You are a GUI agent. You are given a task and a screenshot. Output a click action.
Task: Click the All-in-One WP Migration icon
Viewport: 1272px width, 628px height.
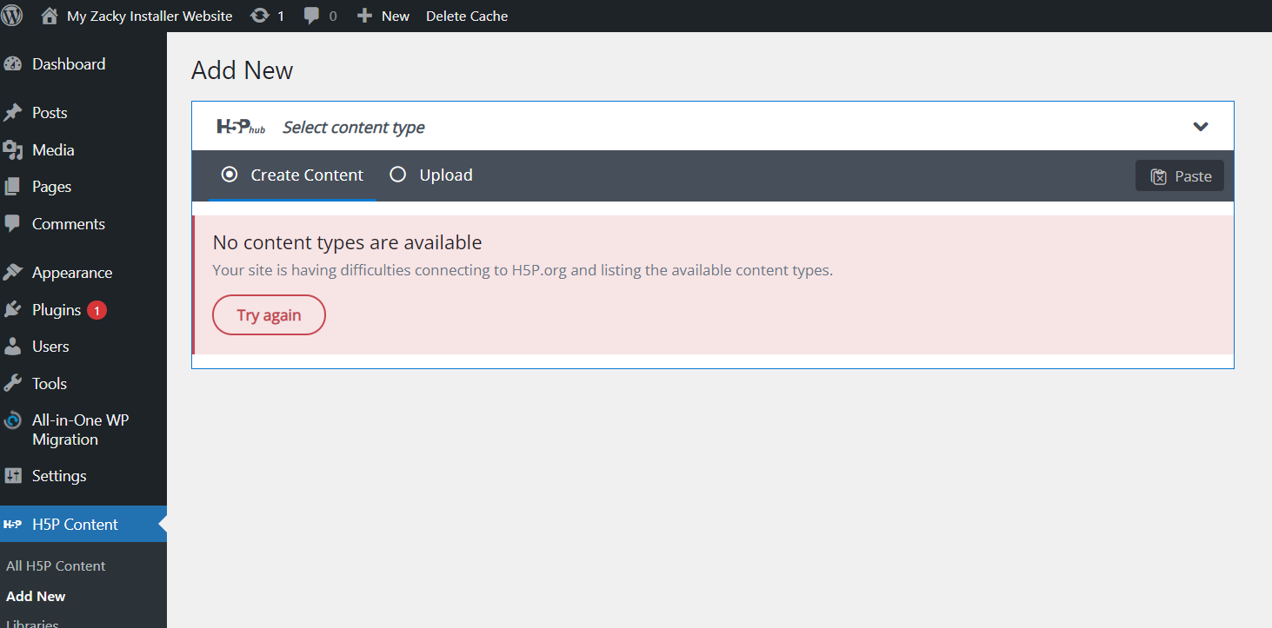(x=12, y=421)
